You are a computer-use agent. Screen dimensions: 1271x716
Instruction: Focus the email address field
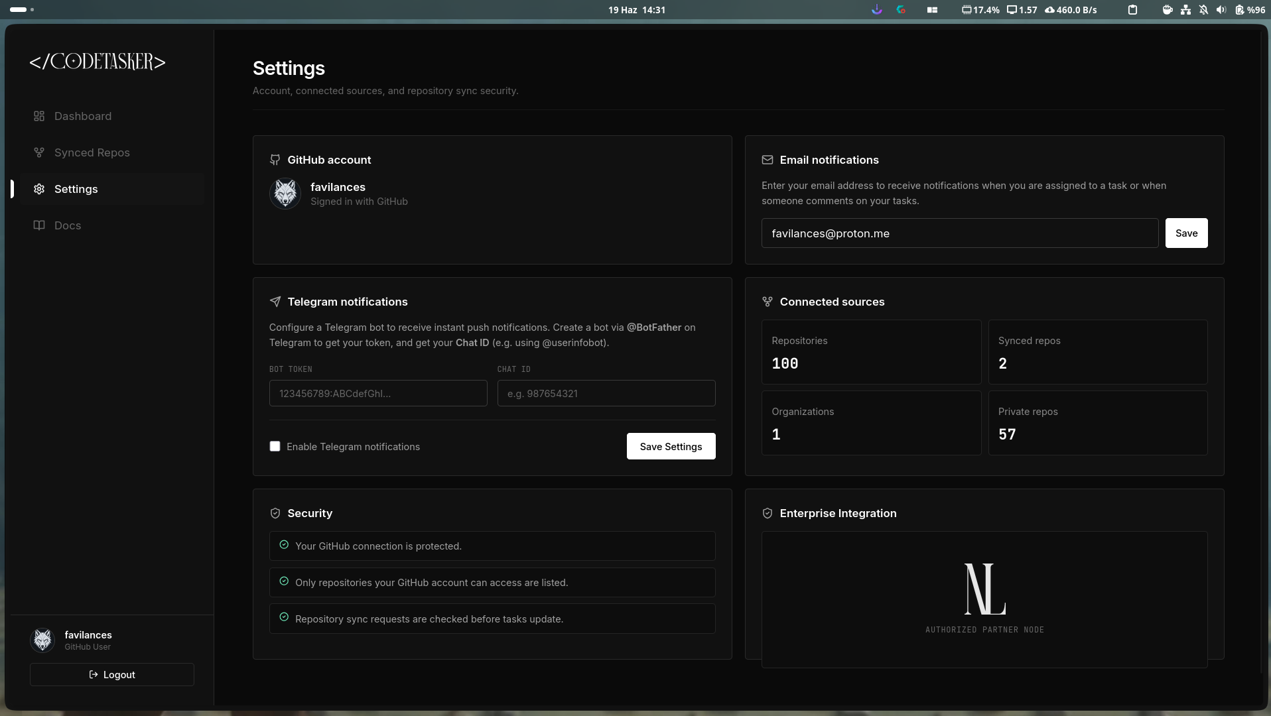pos(960,233)
